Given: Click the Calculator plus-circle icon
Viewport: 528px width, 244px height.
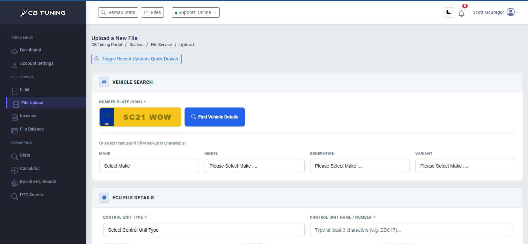Looking at the screenshot, I should tap(15, 170).
